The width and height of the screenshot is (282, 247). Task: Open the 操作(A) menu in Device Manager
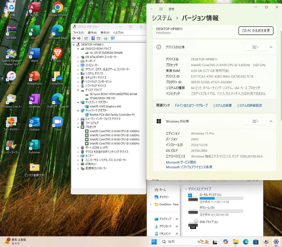[x=92, y=33]
